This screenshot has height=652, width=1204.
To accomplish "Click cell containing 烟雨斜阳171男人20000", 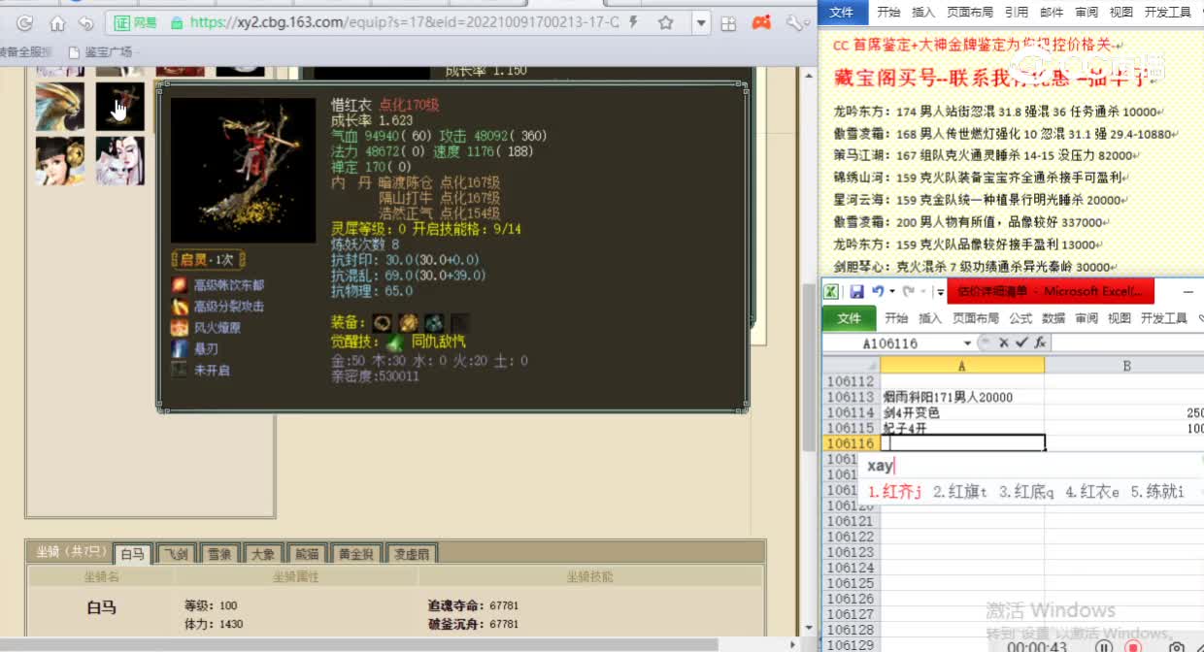I will 962,397.
